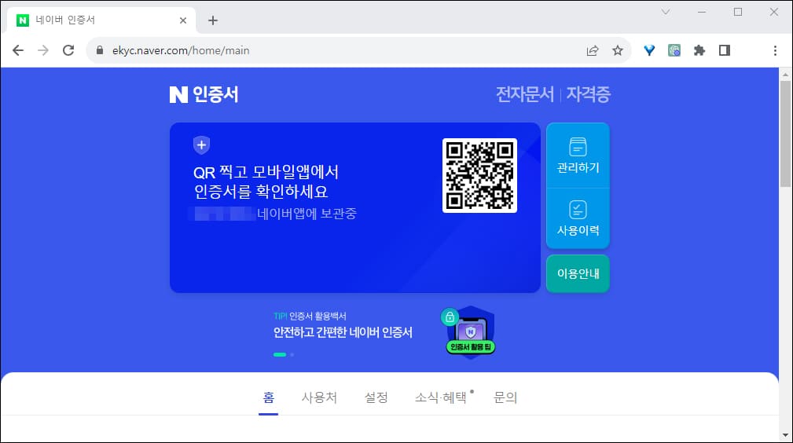Open 관리하기 certificate management
This screenshot has width=793, height=443.
click(578, 156)
